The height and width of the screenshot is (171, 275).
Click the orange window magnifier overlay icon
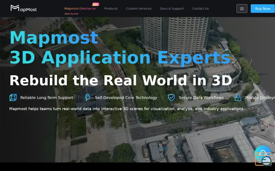263,159
